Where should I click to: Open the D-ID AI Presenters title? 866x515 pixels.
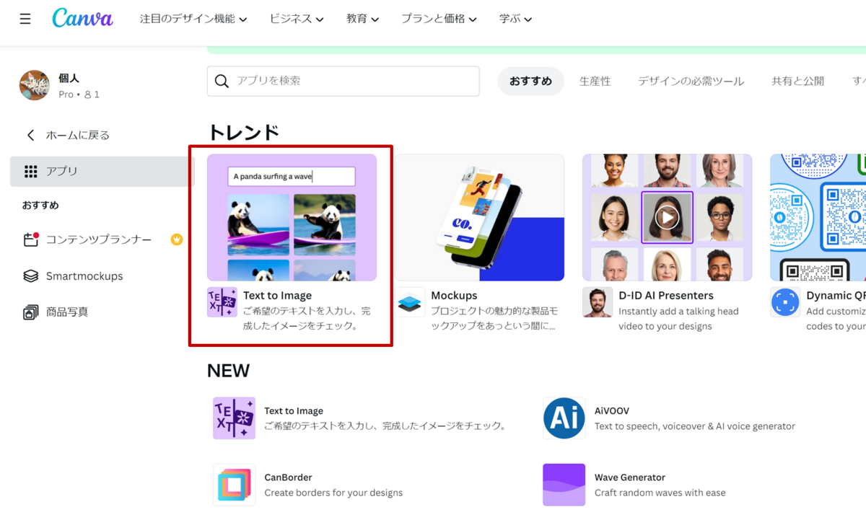(666, 296)
